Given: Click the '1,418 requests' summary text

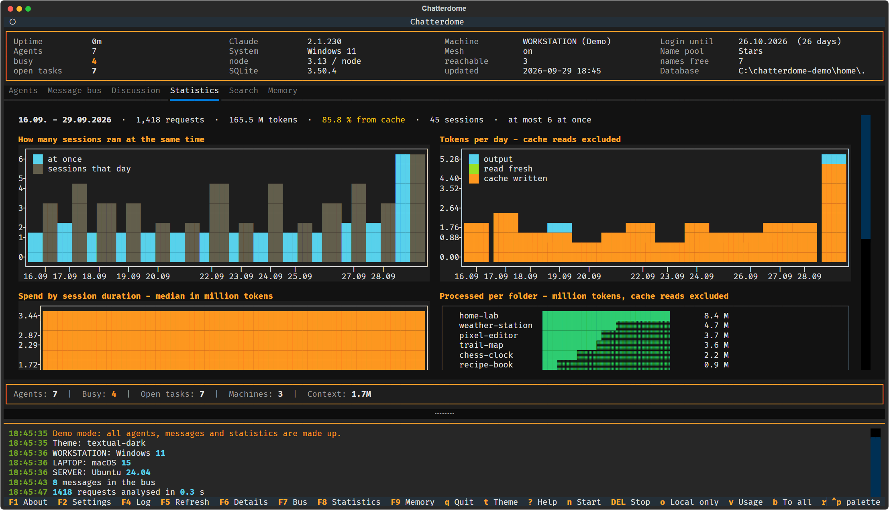Looking at the screenshot, I should pyautogui.click(x=170, y=120).
